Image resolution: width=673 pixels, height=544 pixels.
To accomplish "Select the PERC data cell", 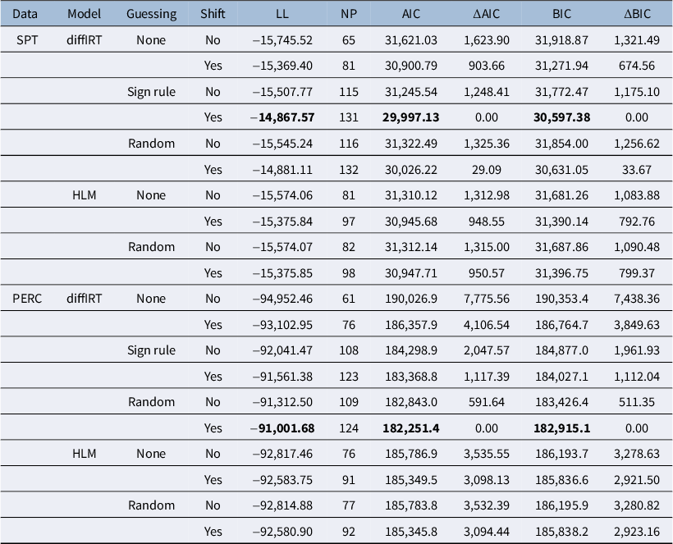I will (x=27, y=298).
